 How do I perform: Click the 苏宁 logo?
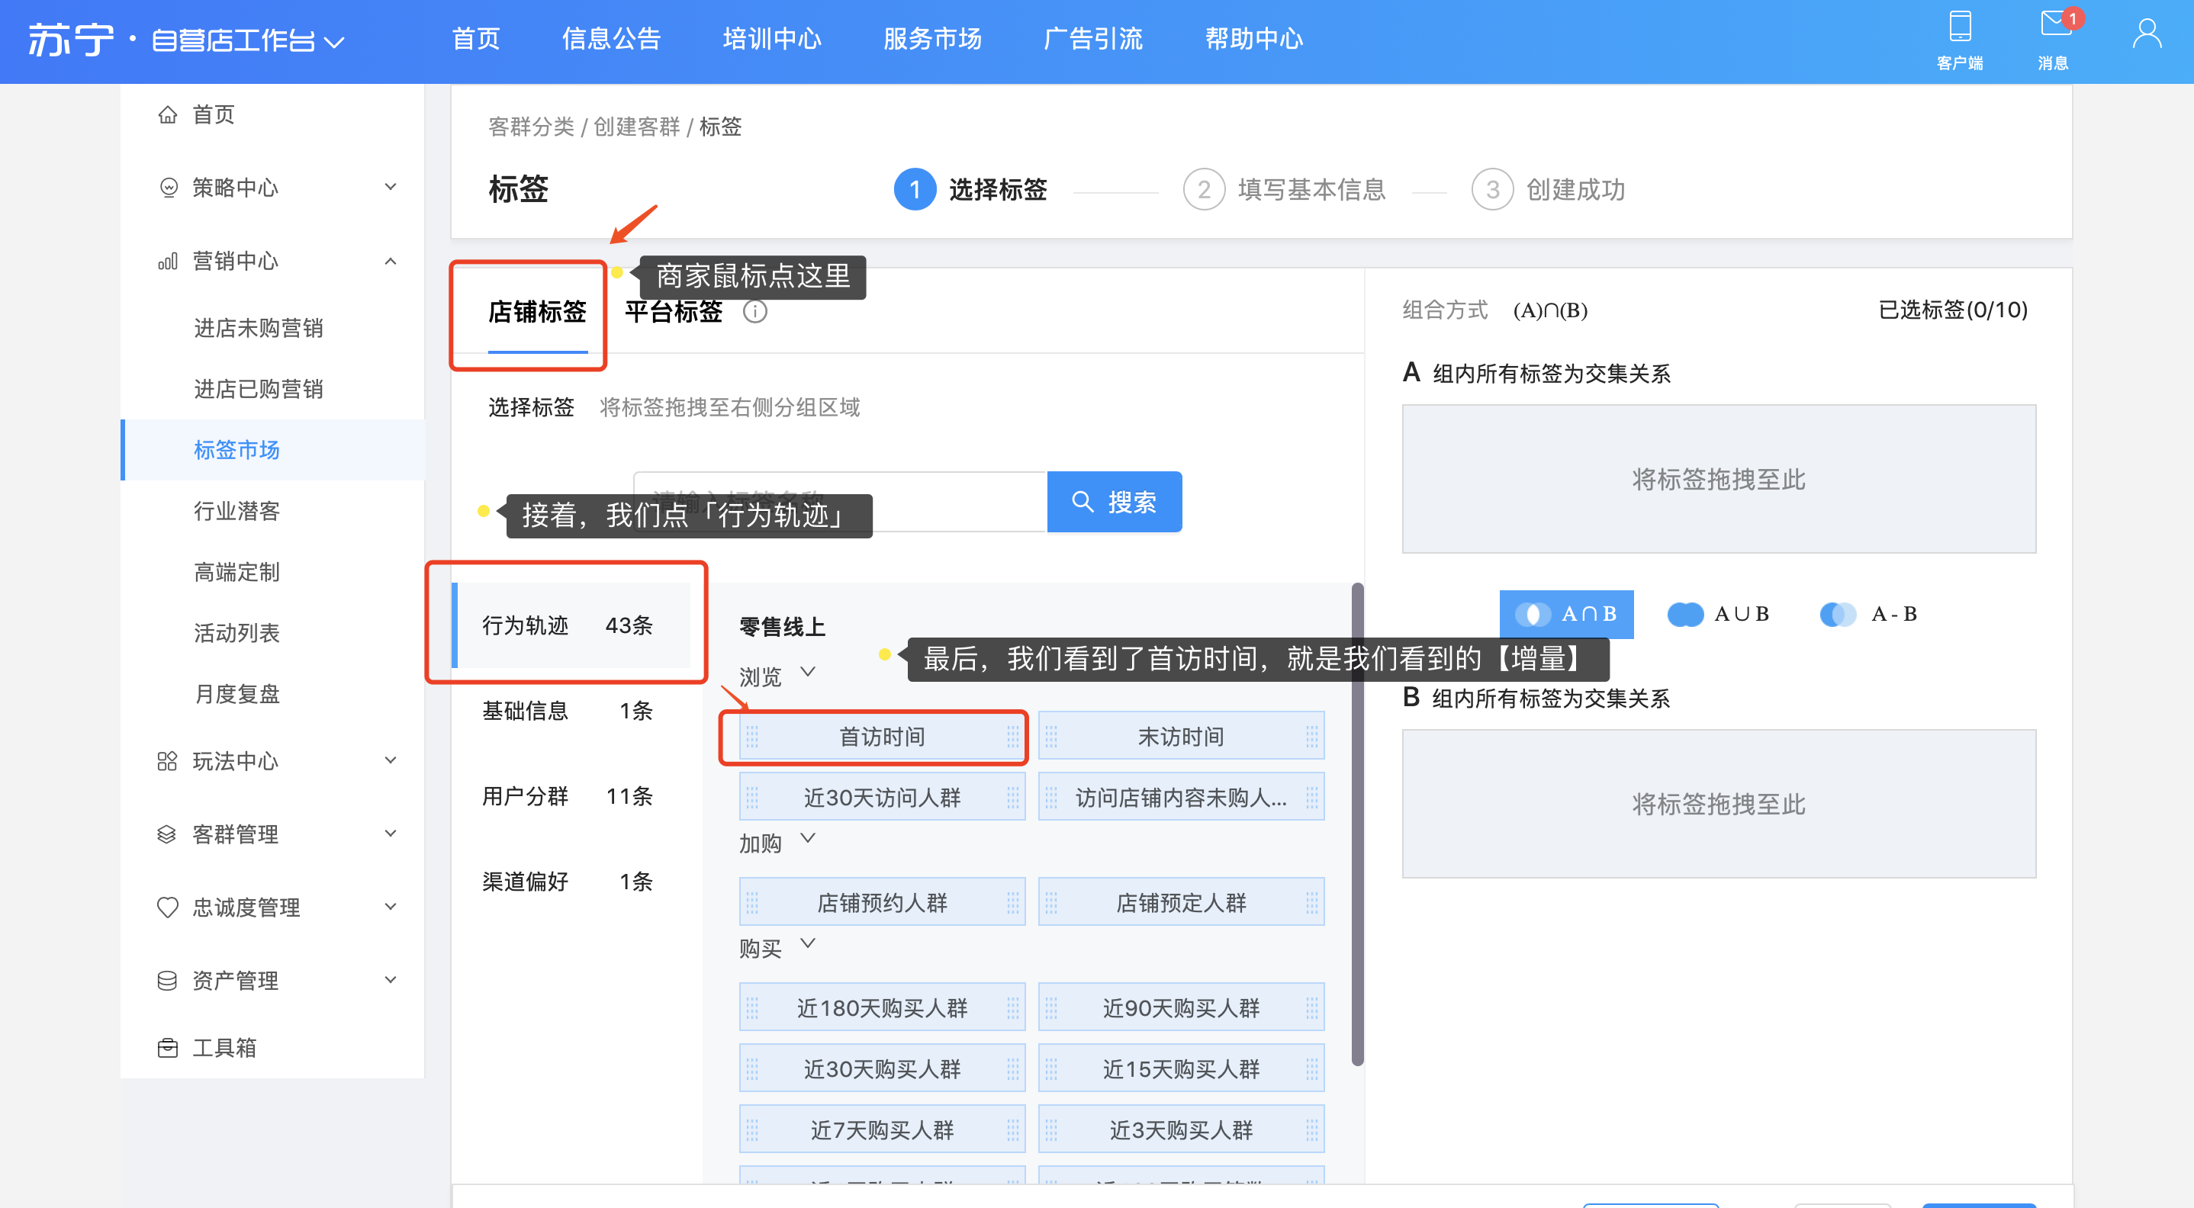[71, 39]
